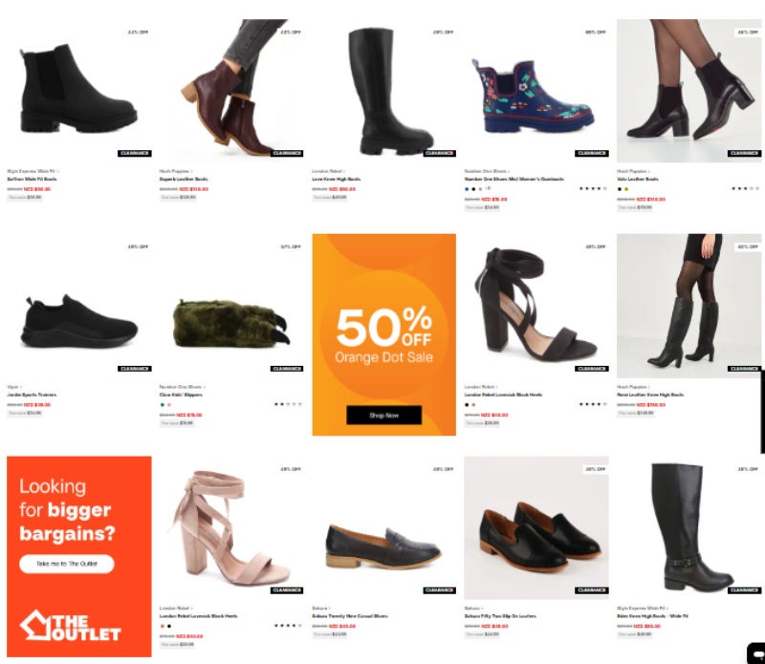Open Number One Shoes brand link above gumboots
The image size is (765, 664).
(487, 171)
